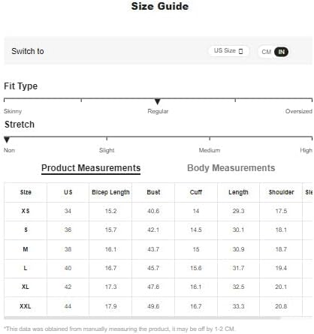Switch units to CM
Image resolution: width=314 pixels, height=334 pixels.
tap(267, 52)
